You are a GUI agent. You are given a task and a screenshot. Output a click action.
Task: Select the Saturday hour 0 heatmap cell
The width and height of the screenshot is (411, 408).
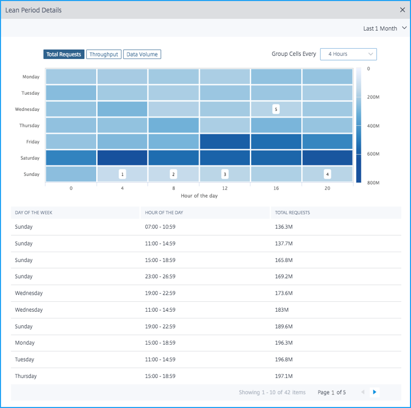(x=71, y=158)
